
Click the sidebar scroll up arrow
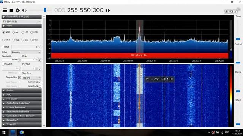pos(44,17)
